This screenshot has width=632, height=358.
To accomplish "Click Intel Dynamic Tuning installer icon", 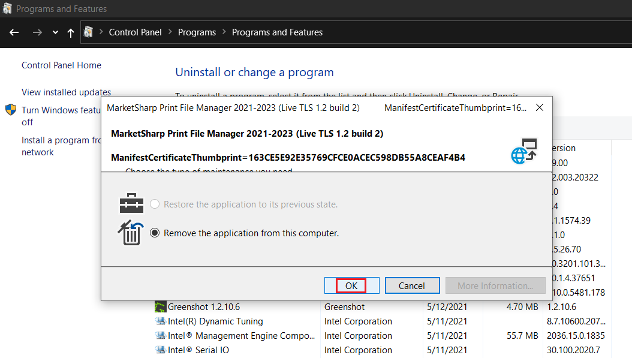I will coord(161,321).
